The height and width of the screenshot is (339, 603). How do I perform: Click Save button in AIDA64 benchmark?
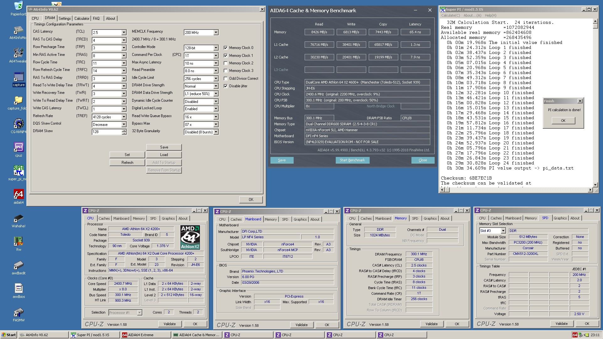(x=282, y=160)
